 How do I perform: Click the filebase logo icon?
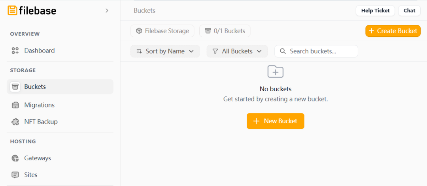coord(12,11)
